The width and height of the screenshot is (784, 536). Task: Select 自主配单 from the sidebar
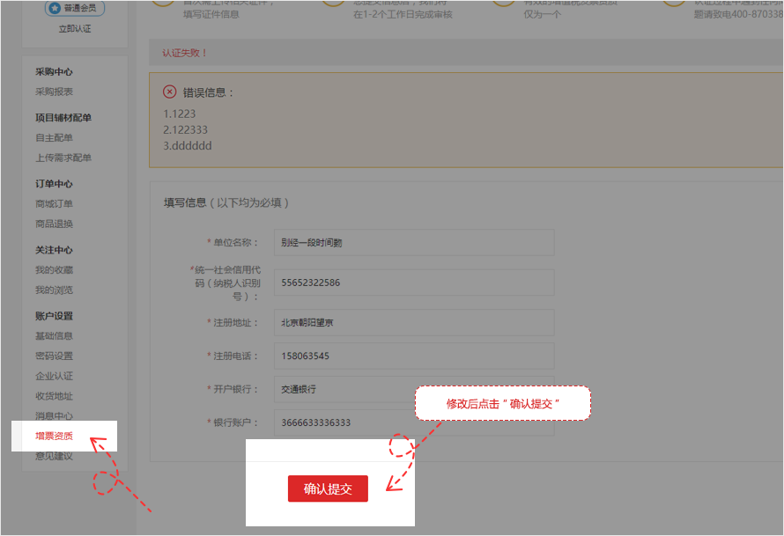(x=55, y=138)
